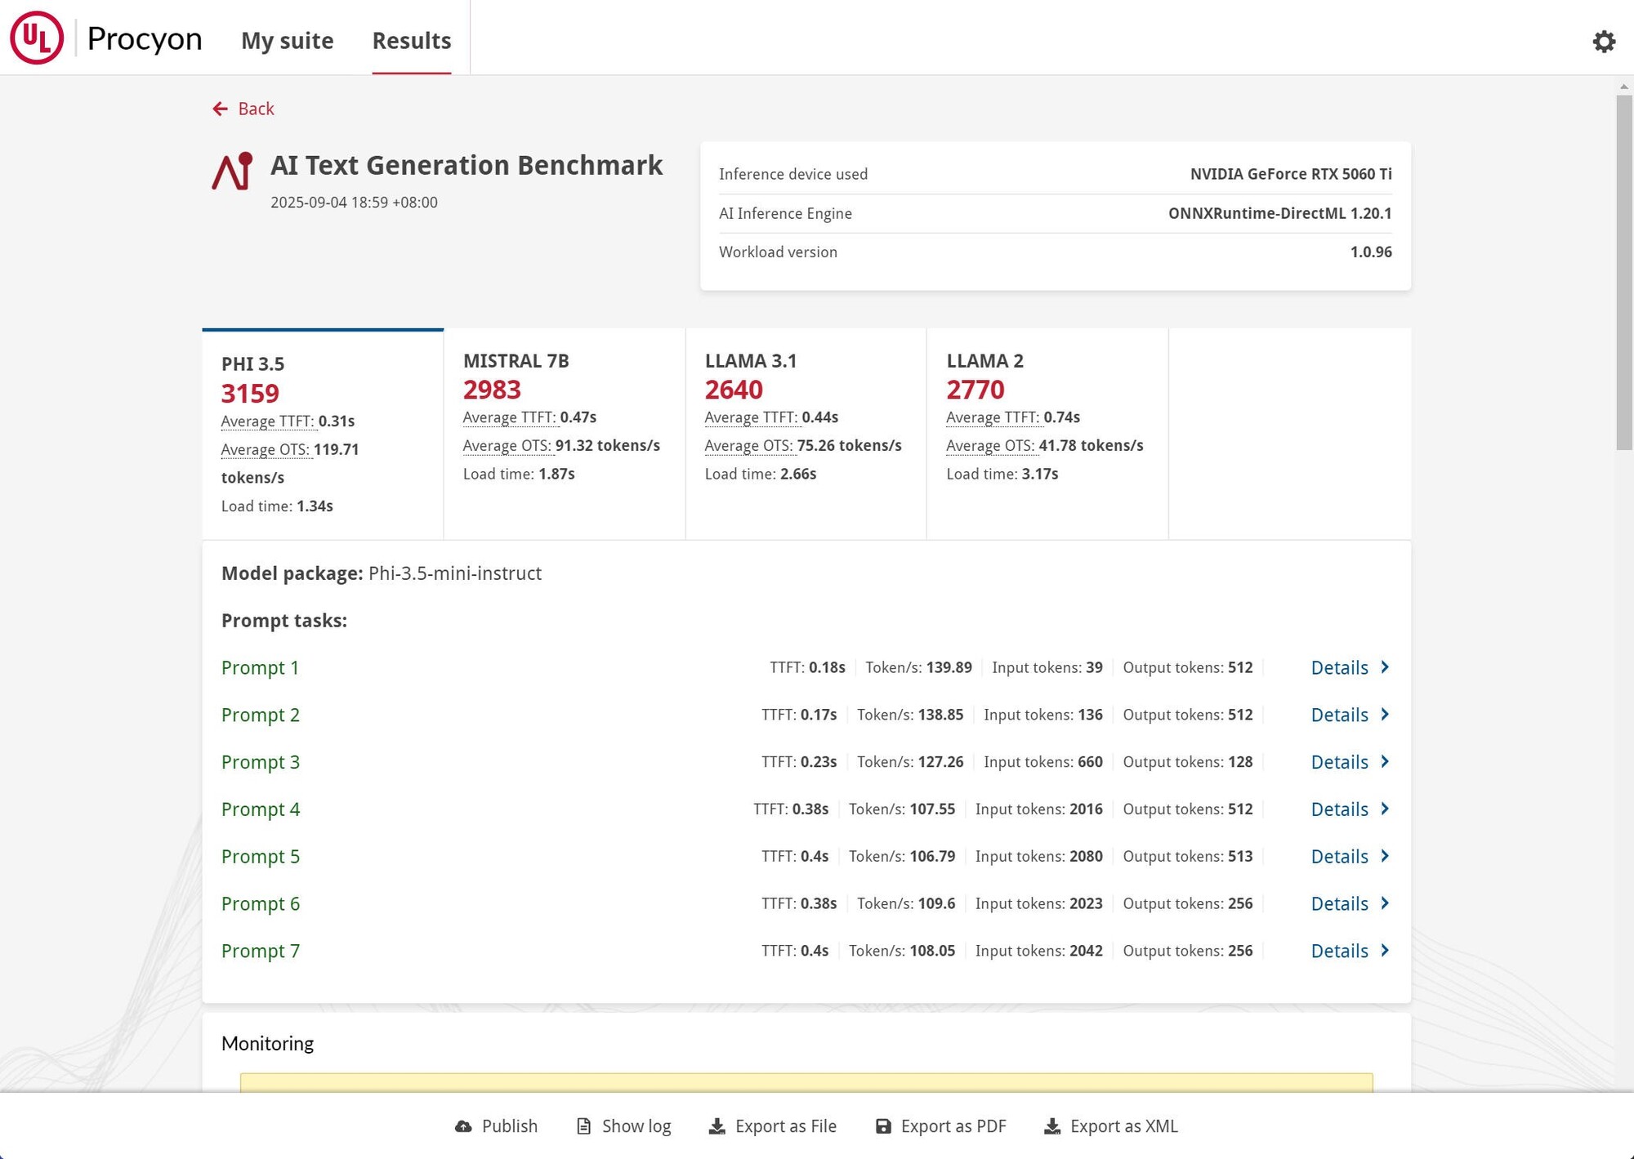Open settings with the gear icon
The width and height of the screenshot is (1634, 1159).
(x=1604, y=41)
